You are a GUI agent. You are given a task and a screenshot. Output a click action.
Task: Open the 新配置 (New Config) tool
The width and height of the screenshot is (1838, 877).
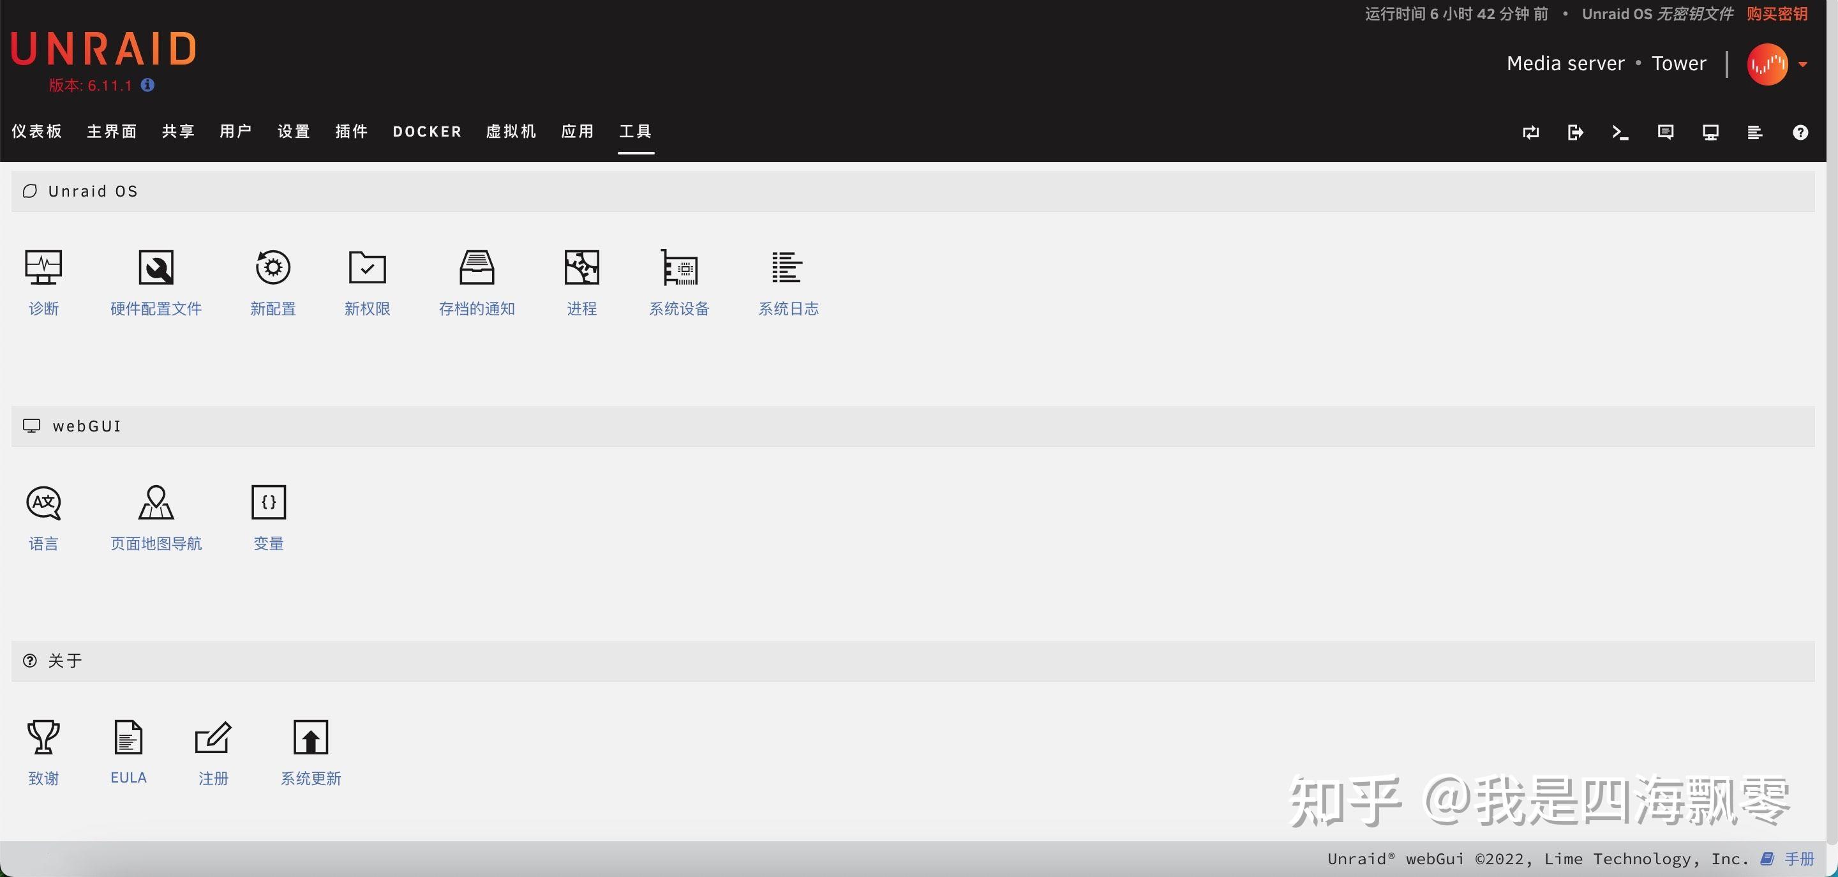272,282
